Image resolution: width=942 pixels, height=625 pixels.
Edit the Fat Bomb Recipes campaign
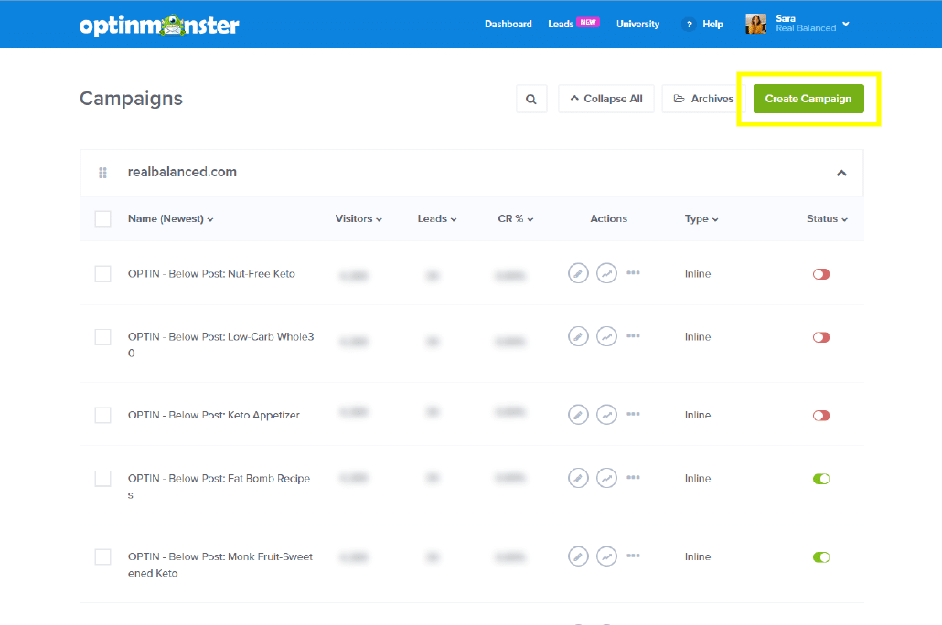(578, 479)
